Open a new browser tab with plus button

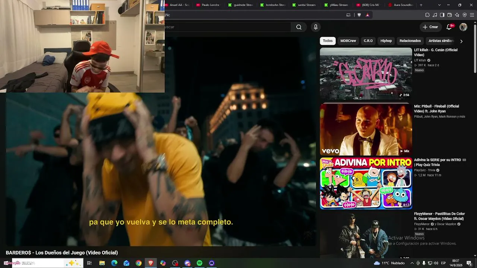click(x=421, y=5)
